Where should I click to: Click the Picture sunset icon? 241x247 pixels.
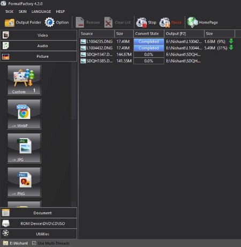point(5,57)
